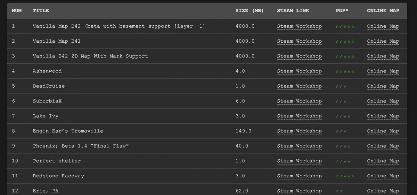Click the green star rating for Redstone Raceway

click(345, 176)
